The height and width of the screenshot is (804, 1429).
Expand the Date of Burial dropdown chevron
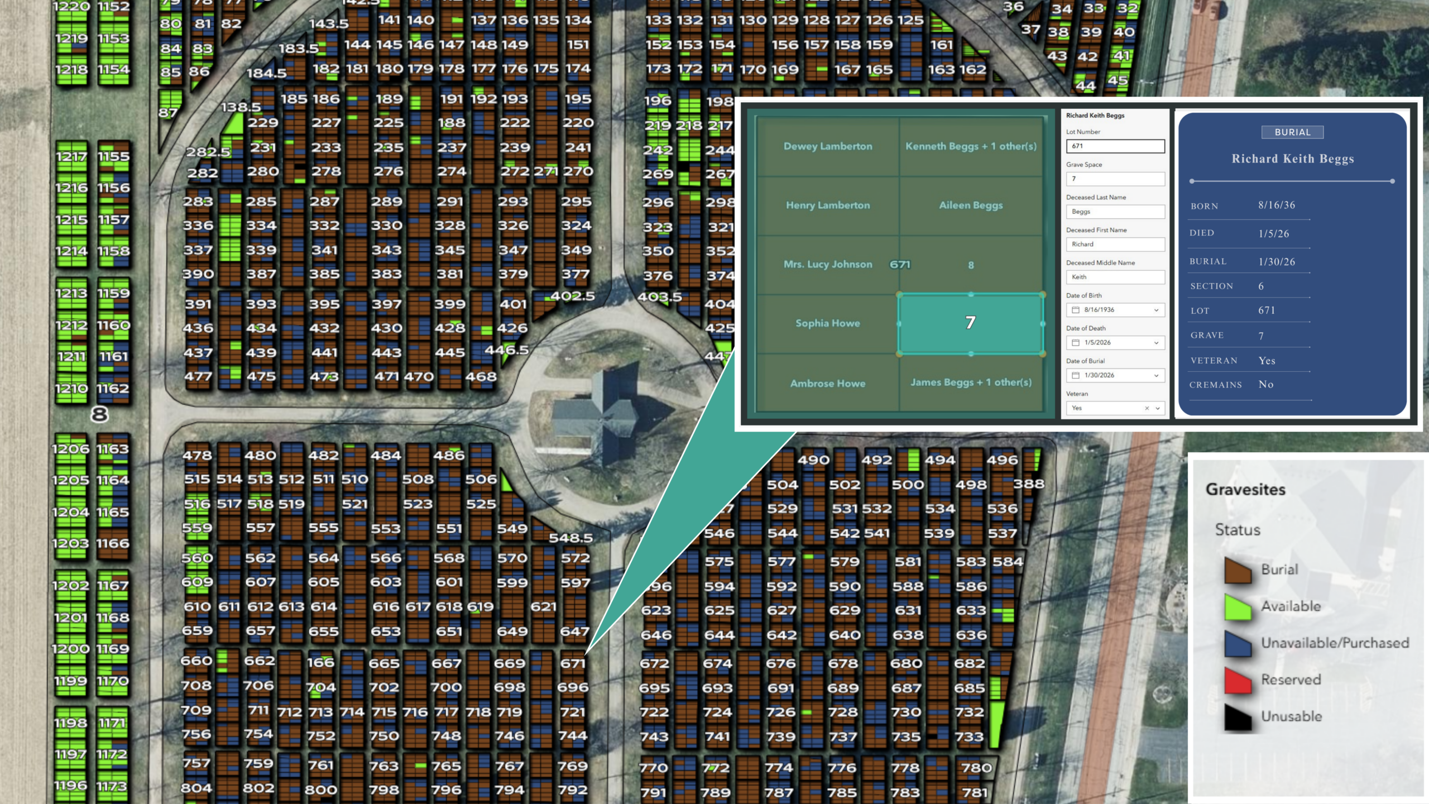[x=1156, y=375]
